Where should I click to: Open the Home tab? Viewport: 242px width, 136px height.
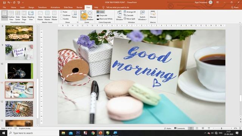click(14, 7)
